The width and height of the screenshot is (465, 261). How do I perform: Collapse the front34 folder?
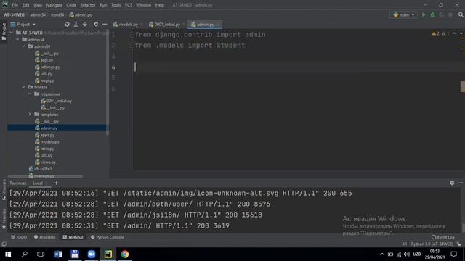pos(24,87)
